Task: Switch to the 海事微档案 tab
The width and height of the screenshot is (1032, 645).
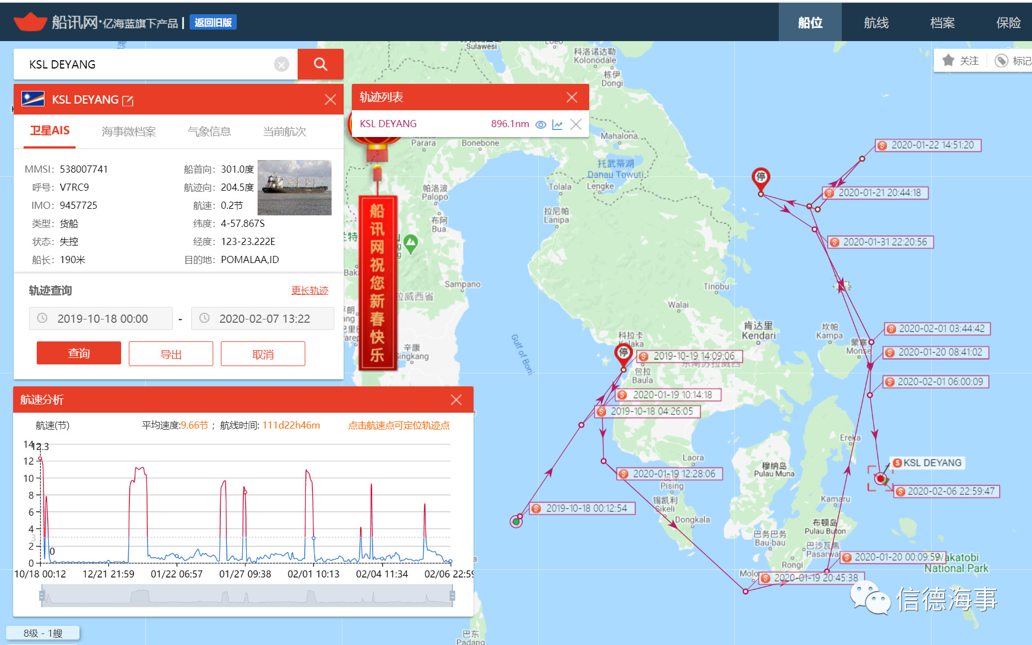Action: (129, 132)
